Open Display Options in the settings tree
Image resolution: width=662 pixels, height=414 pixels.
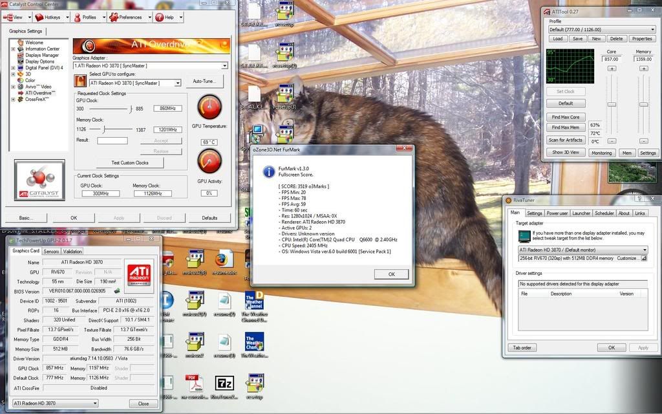39,61
